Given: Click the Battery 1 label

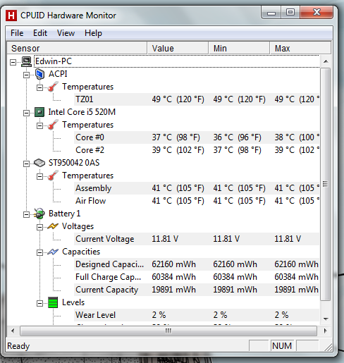Looking at the screenshot, I should (64, 214).
